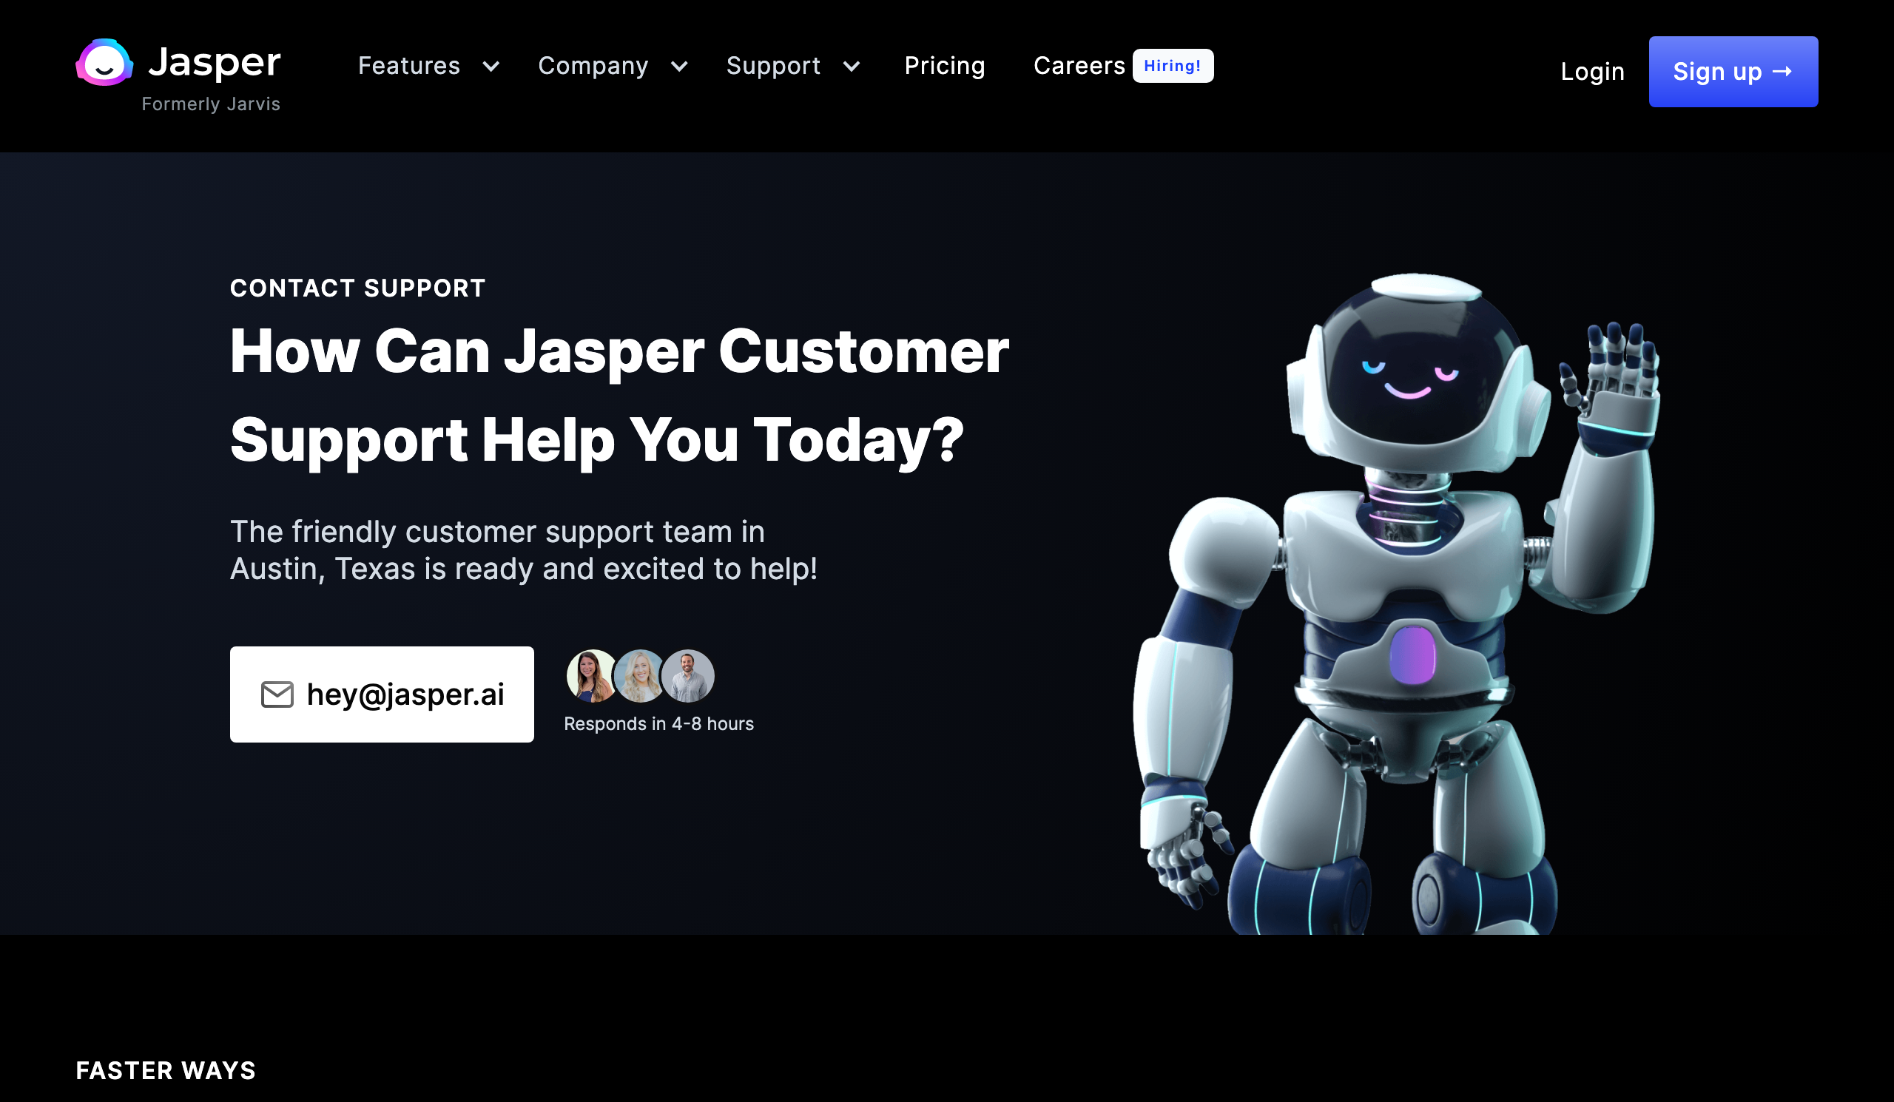Click the arrow in the Sign up button
Screen dimensions: 1894x1102
point(1782,71)
